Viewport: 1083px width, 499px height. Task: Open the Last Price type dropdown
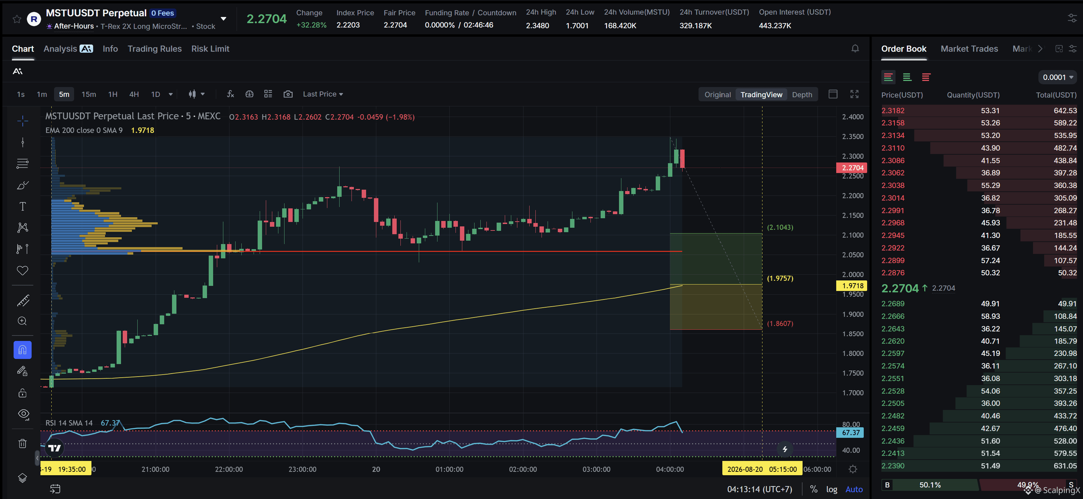323,94
